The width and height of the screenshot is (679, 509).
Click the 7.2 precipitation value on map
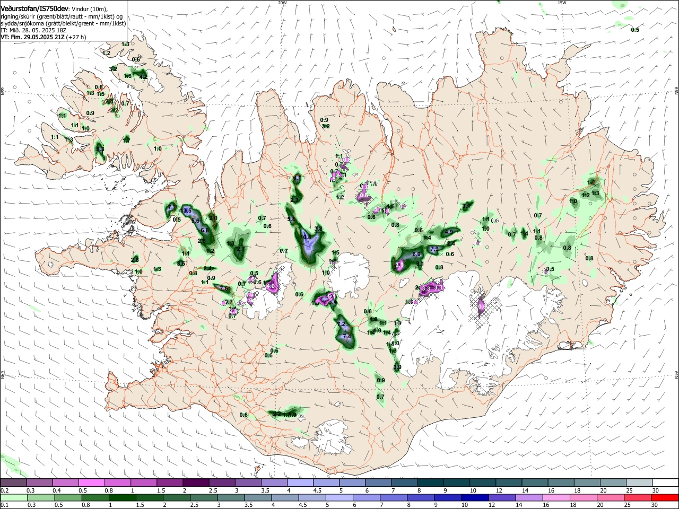341,324
